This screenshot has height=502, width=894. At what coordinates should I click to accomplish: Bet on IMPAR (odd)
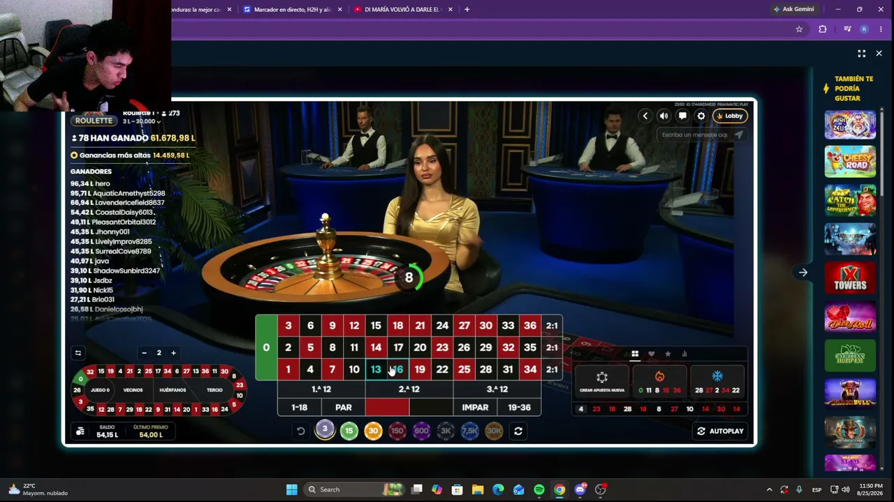coord(475,407)
